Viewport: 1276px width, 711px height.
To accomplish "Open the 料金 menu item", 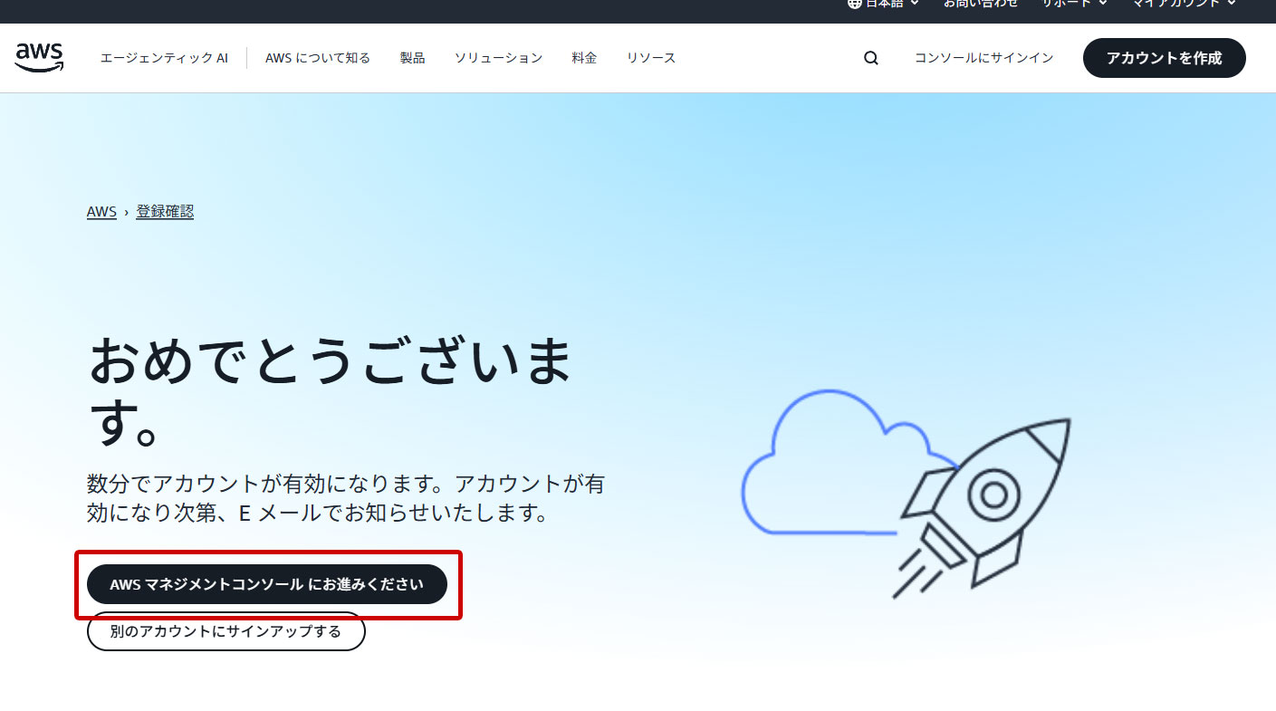I will point(584,58).
